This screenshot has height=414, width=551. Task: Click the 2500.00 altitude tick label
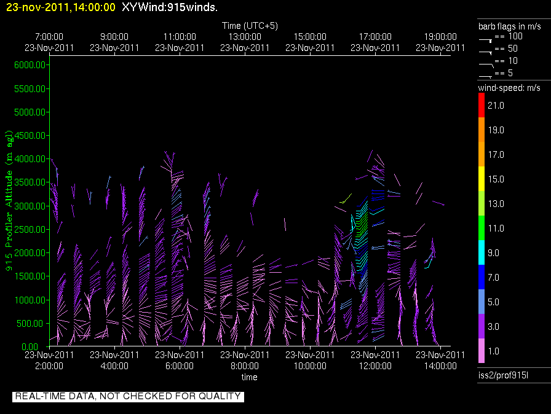pyautogui.click(x=30, y=230)
